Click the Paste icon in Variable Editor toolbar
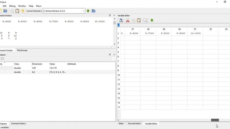Screen dimensions: 230x129 coord(139,20)
